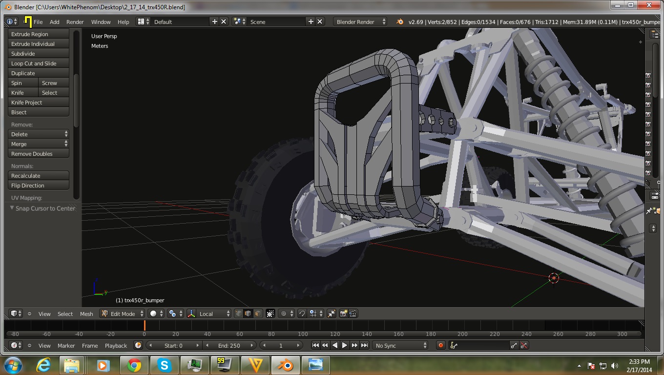Open the Edit Mode dropdown
Image resolution: width=664 pixels, height=375 pixels.
tap(123, 313)
